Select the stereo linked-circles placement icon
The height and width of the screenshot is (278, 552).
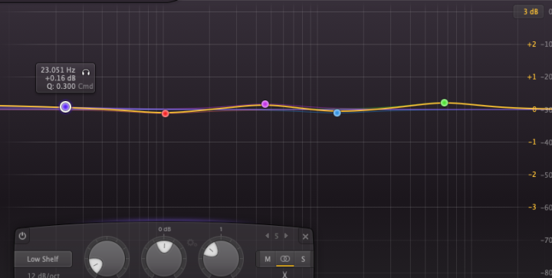tap(284, 259)
